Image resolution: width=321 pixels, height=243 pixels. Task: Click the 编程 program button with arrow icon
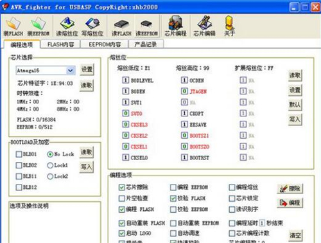click(x=290, y=203)
